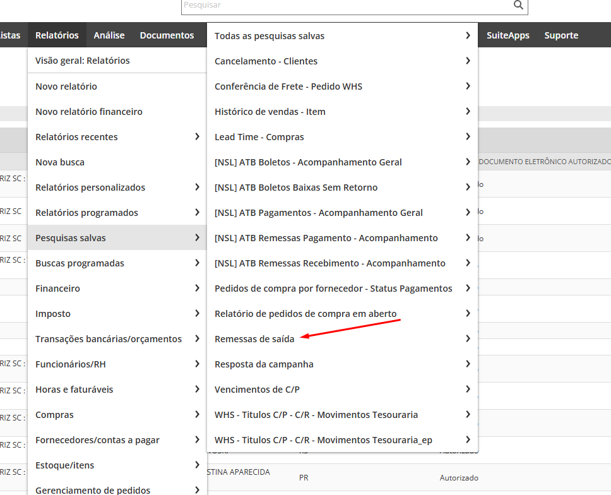Click the search magnifier icon

tap(518, 5)
